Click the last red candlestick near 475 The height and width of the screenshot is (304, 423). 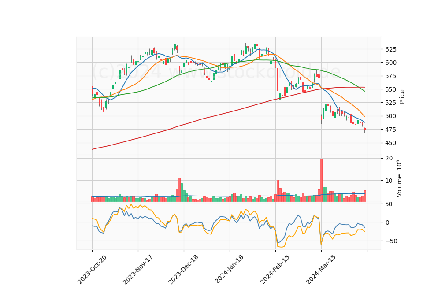(365, 129)
